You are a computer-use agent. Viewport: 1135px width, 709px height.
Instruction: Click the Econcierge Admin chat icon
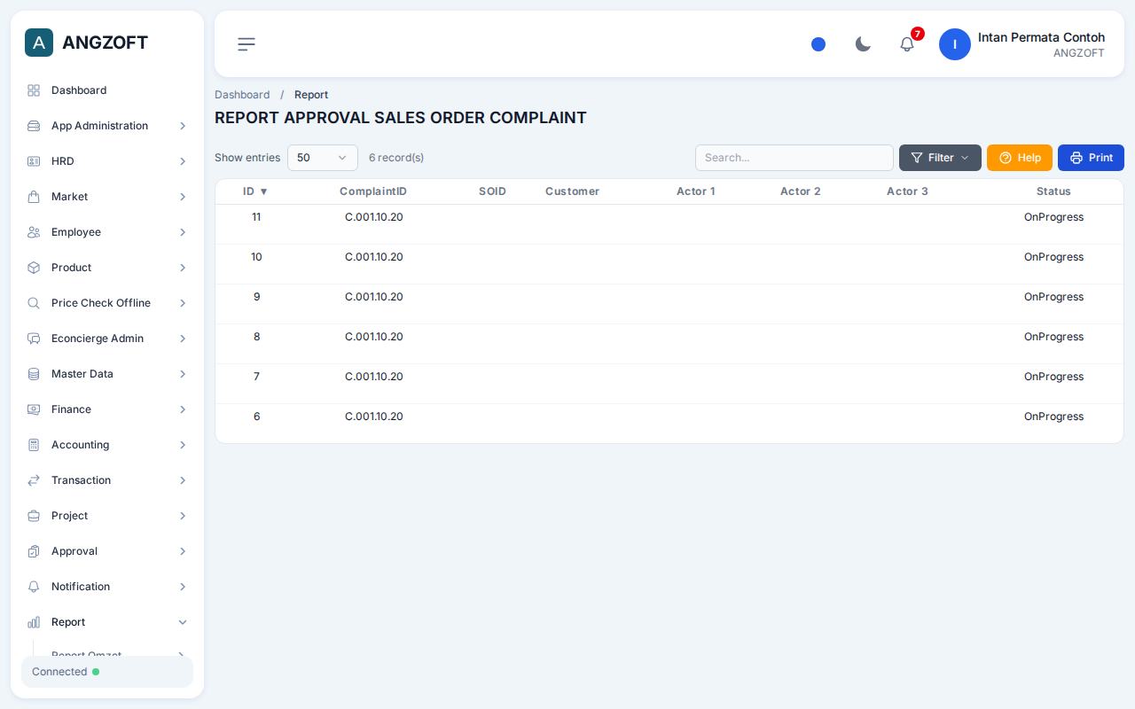point(34,339)
